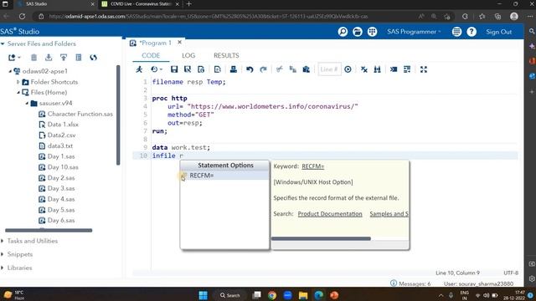The width and height of the screenshot is (536, 301).
Task: Open the RECFM= keyword link
Action: coord(312,166)
